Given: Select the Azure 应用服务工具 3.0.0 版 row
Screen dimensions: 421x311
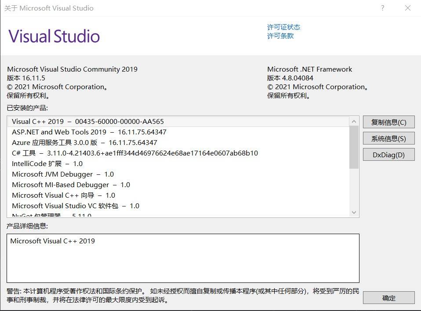Looking at the screenshot, I should (178, 142).
